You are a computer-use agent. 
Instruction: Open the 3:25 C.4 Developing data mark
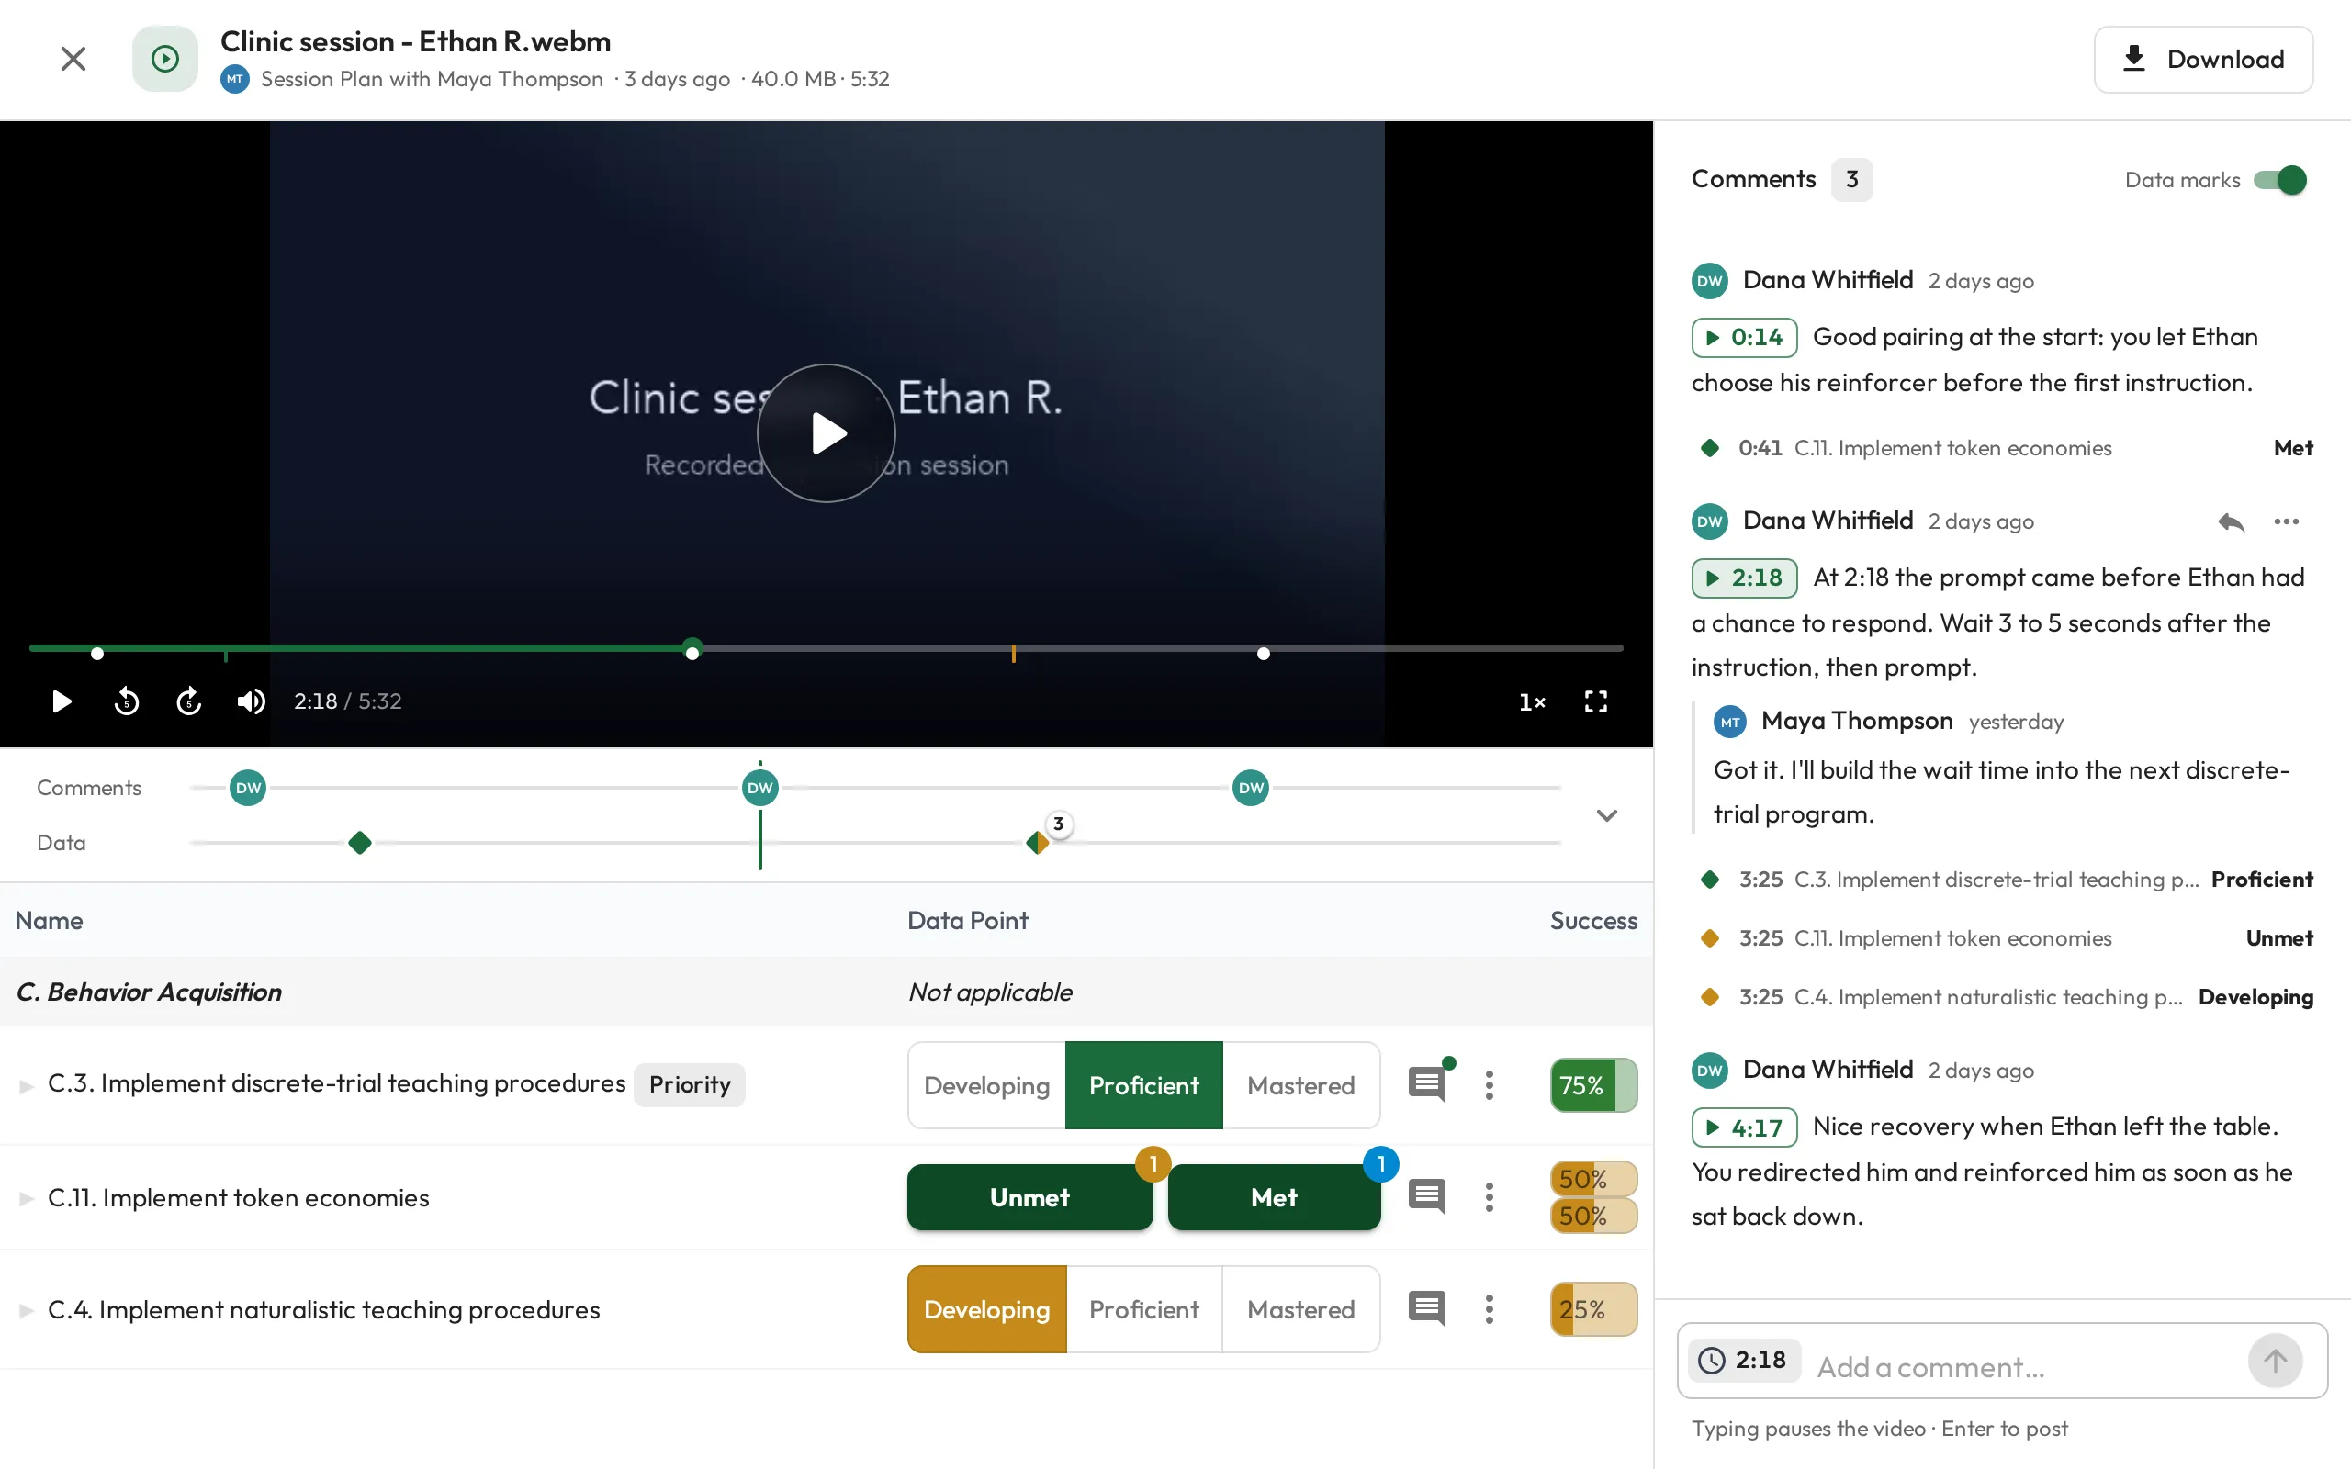coord(2002,997)
